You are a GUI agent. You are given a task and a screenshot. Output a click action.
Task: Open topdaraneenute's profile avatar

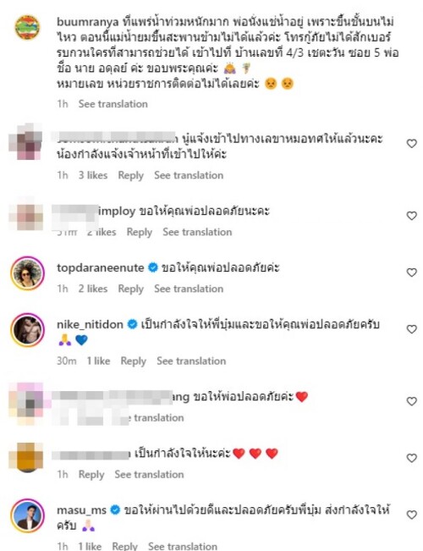27,273
